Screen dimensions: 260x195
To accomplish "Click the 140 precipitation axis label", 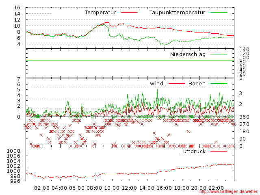I will (x=245, y=50).
